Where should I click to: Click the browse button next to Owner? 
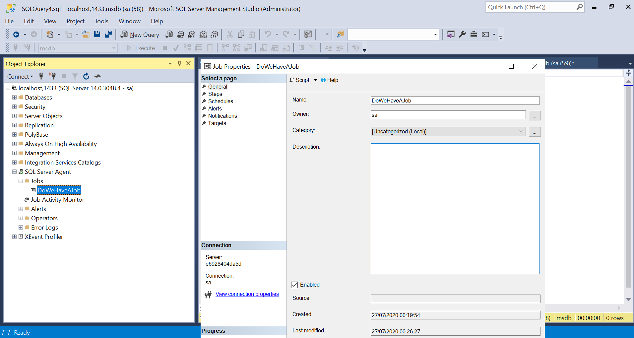pos(535,115)
